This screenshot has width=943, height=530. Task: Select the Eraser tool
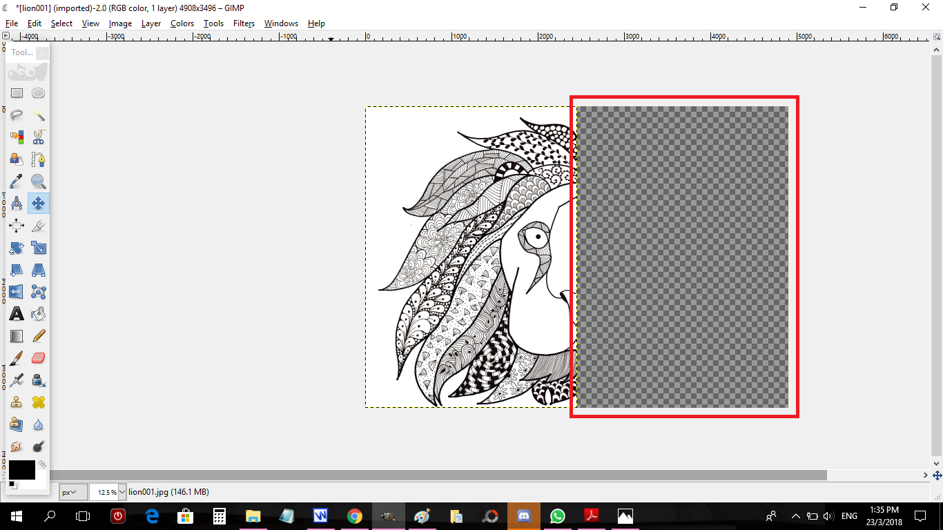tap(39, 358)
